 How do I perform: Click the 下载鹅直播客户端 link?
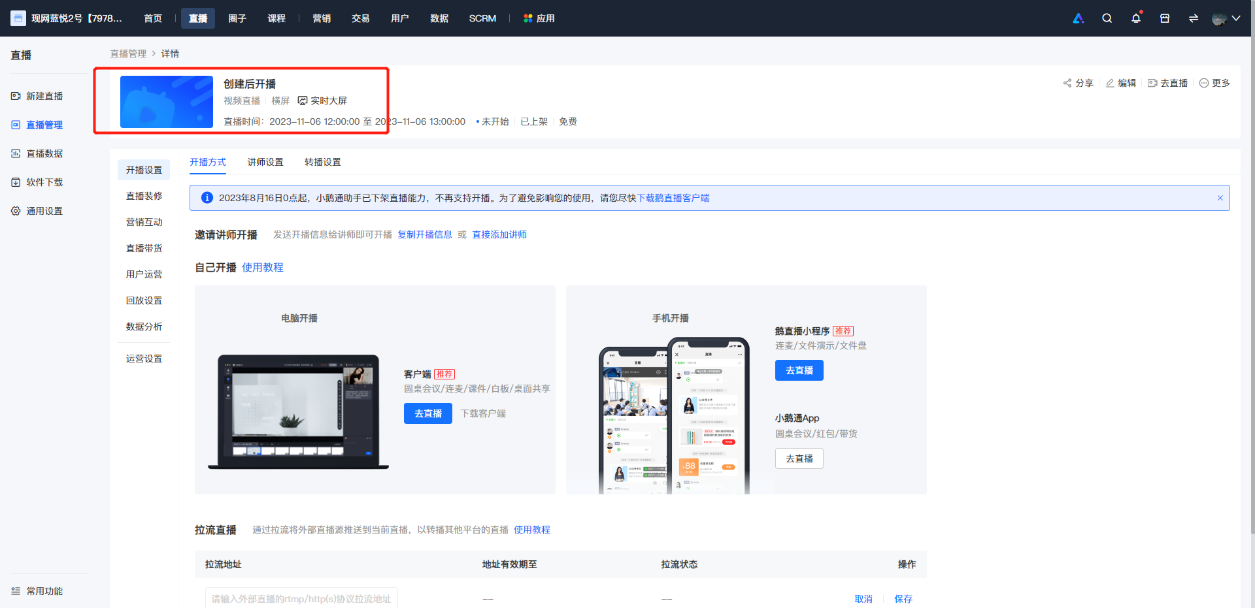(673, 198)
